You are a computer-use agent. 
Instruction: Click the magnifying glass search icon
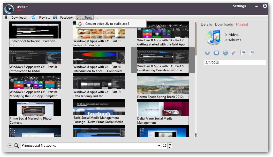tap(17, 146)
